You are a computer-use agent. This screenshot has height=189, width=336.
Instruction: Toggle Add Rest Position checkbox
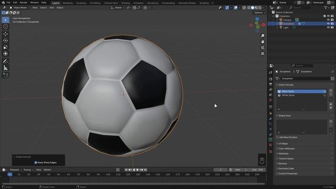click(x=278, y=138)
